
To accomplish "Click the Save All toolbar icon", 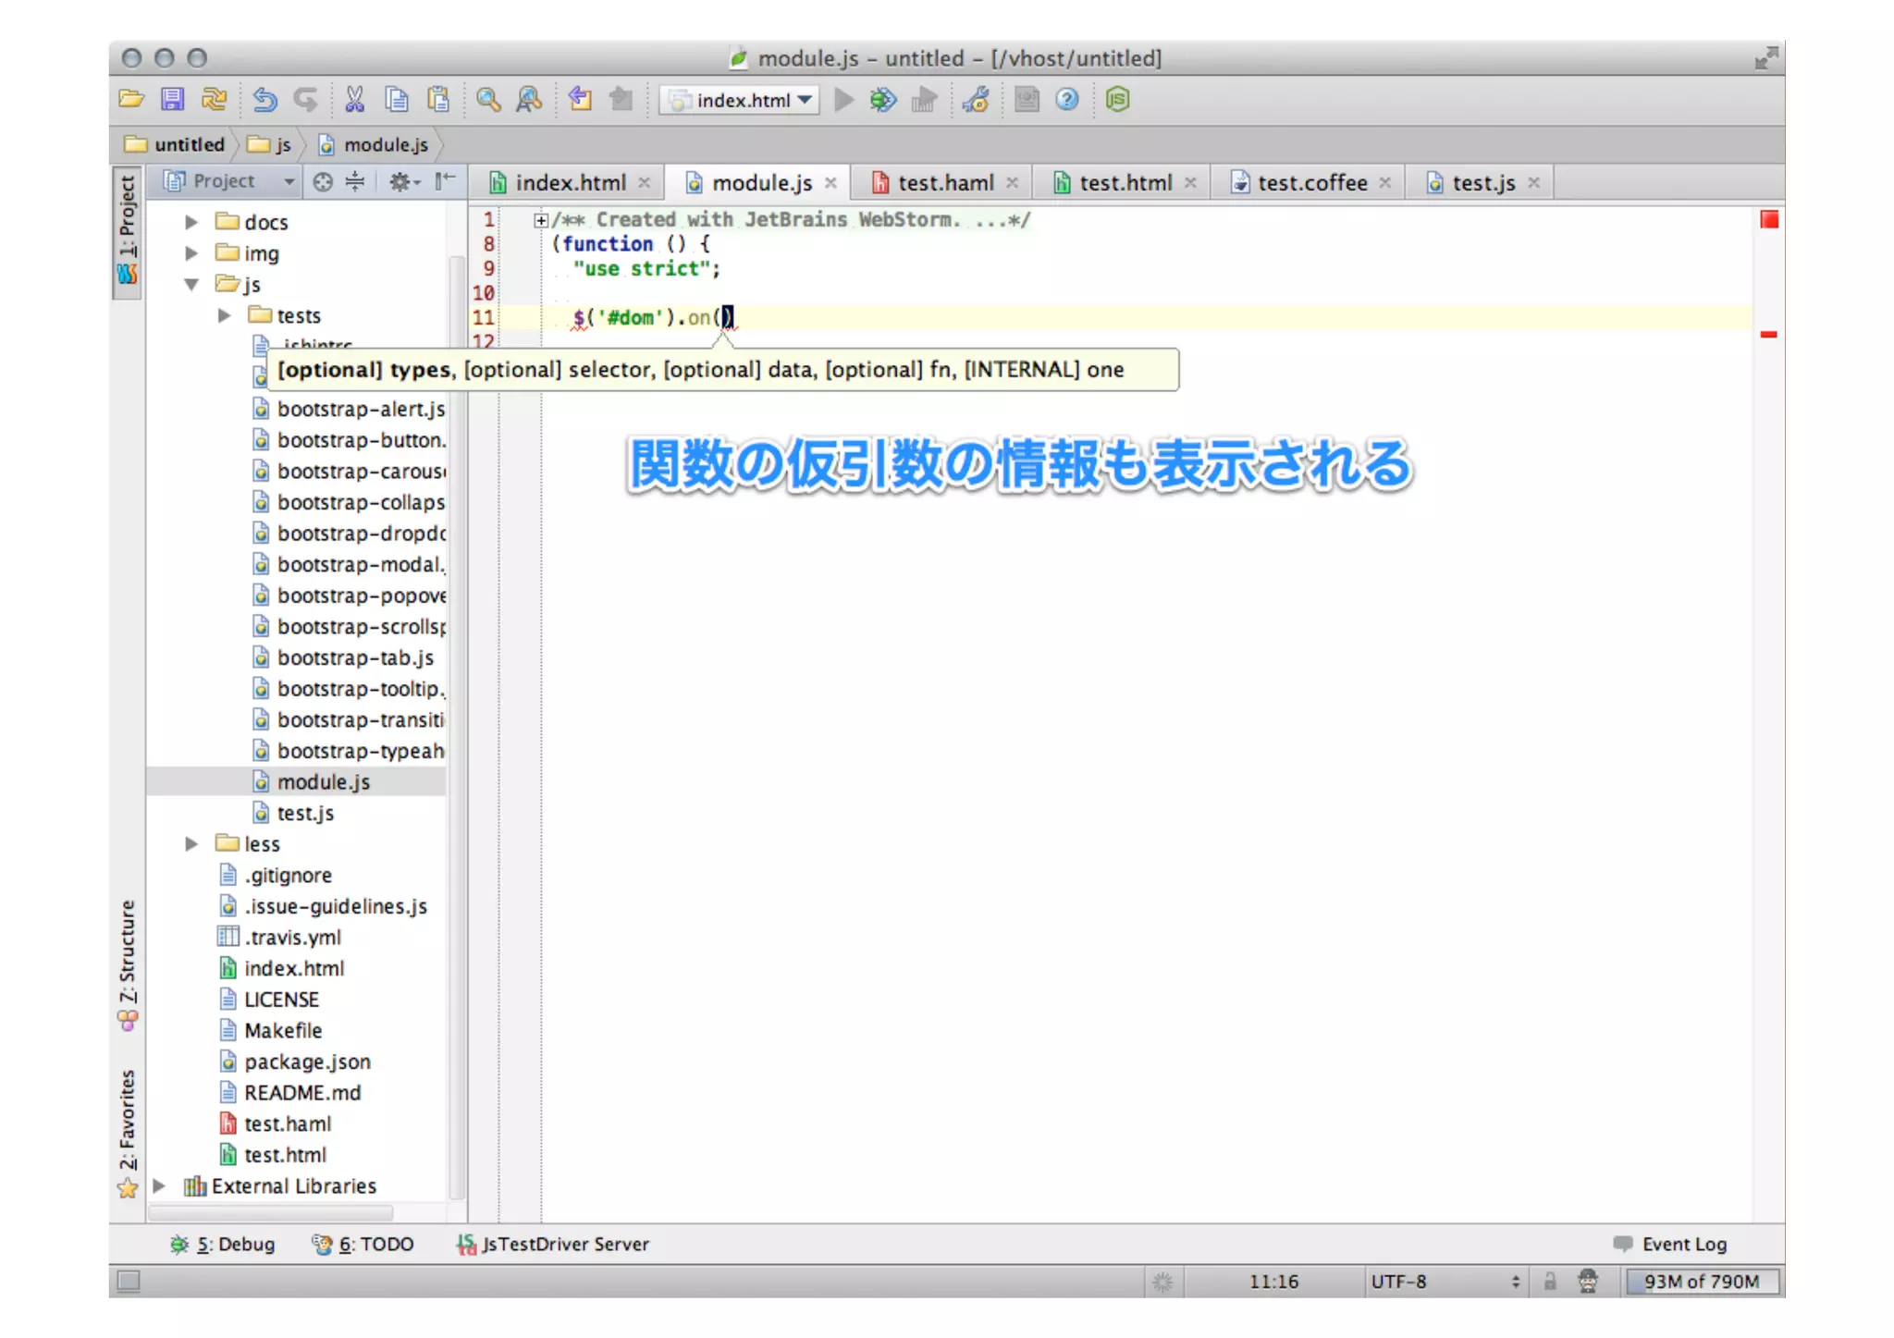I will coord(173,100).
